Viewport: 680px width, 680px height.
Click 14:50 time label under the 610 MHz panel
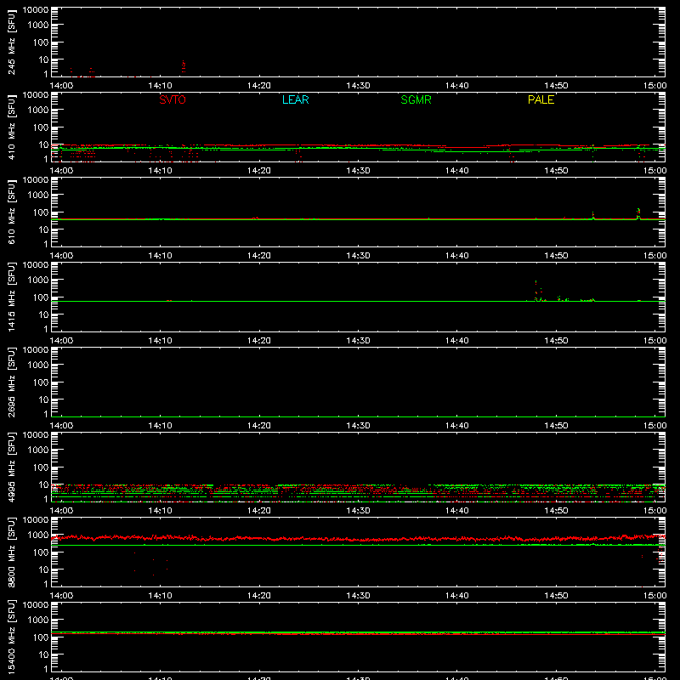pos(556,256)
